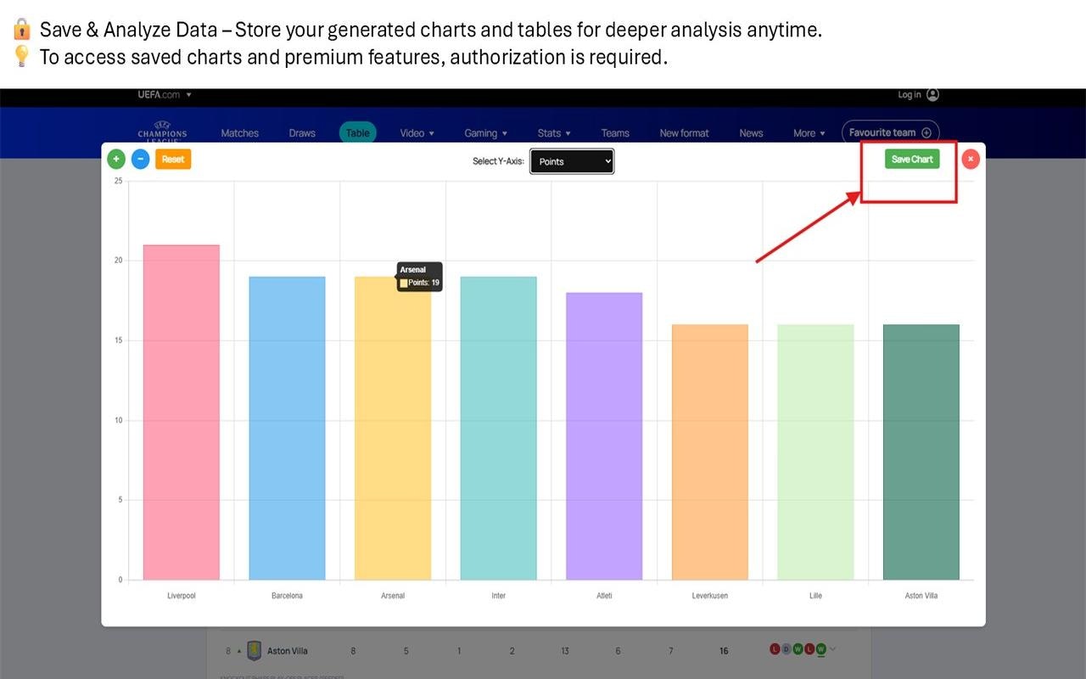Viewport: 1086px width, 679px height.
Task: Open the Matches tab in UEFA navigation
Action: pyautogui.click(x=240, y=133)
